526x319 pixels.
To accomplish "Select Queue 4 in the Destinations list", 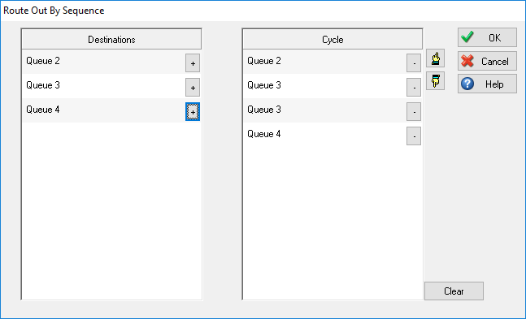I will pyautogui.click(x=103, y=110).
